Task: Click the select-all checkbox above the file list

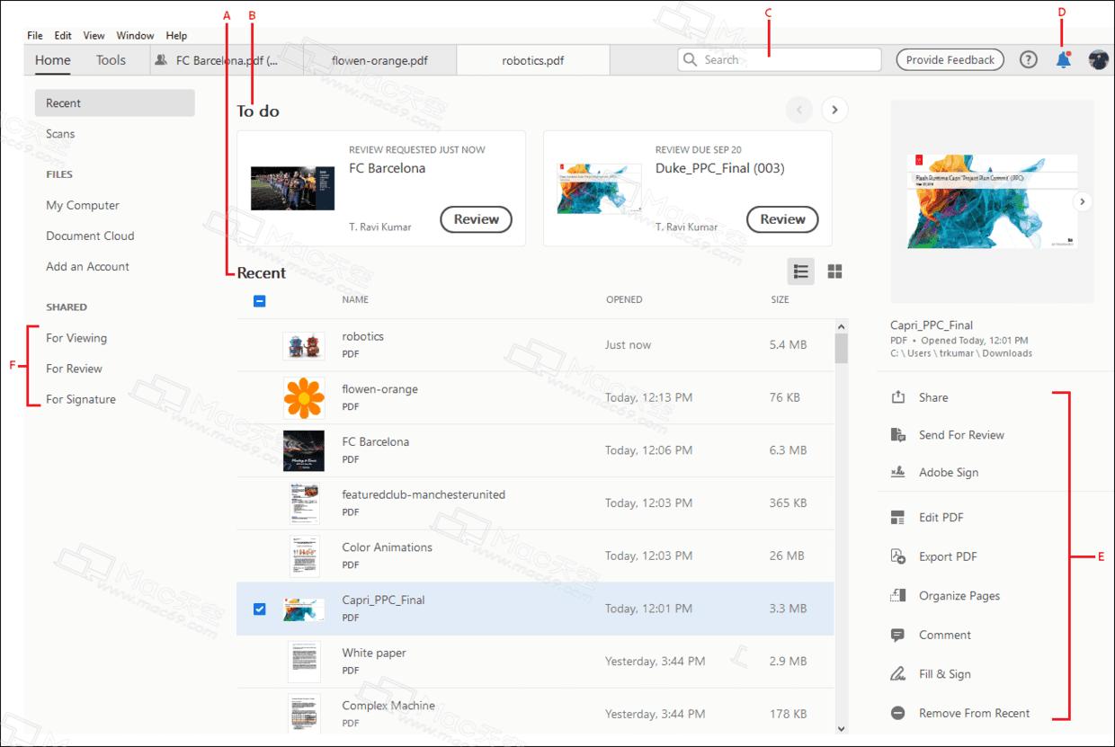Action: point(260,300)
